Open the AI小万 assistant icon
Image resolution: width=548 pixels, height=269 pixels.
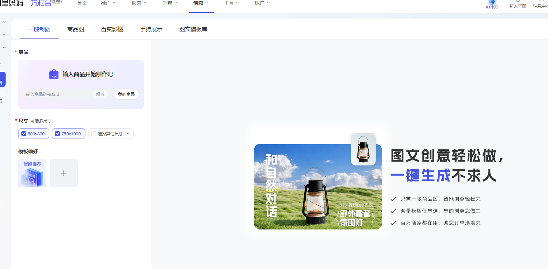492,4
